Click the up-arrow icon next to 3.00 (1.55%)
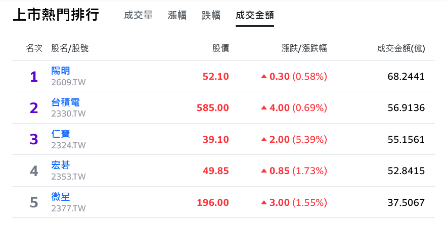This screenshot has width=447, height=226. [264, 202]
